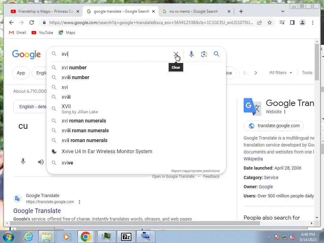Viewport: 324px width, 243px height.
Task: Select XVII song by Jillian Lake
Action: click(136, 109)
